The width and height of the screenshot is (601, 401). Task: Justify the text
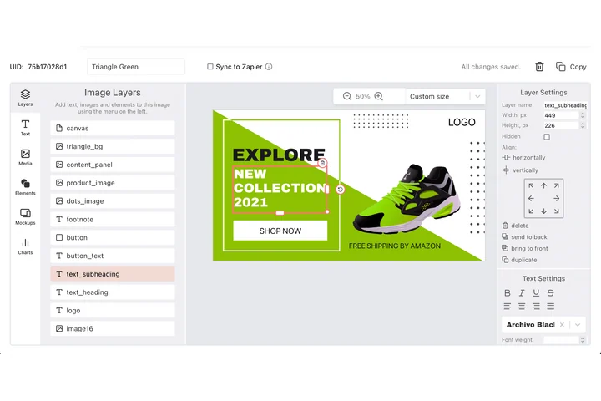pyautogui.click(x=550, y=307)
